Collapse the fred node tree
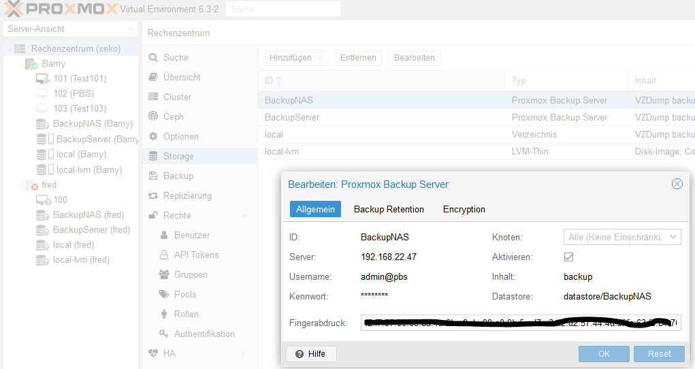Screen dimensions: 695x369 [x=21, y=185]
